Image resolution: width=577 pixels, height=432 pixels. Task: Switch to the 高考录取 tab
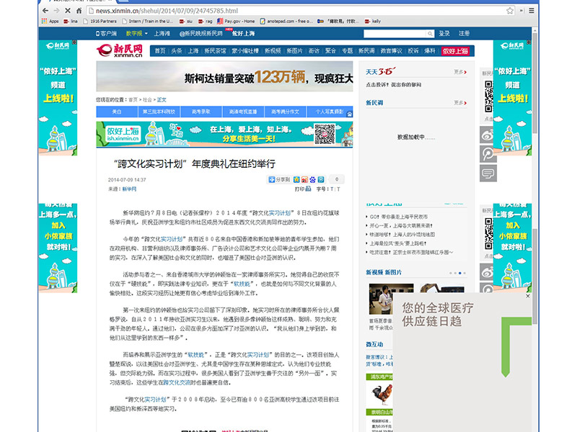pos(201,112)
